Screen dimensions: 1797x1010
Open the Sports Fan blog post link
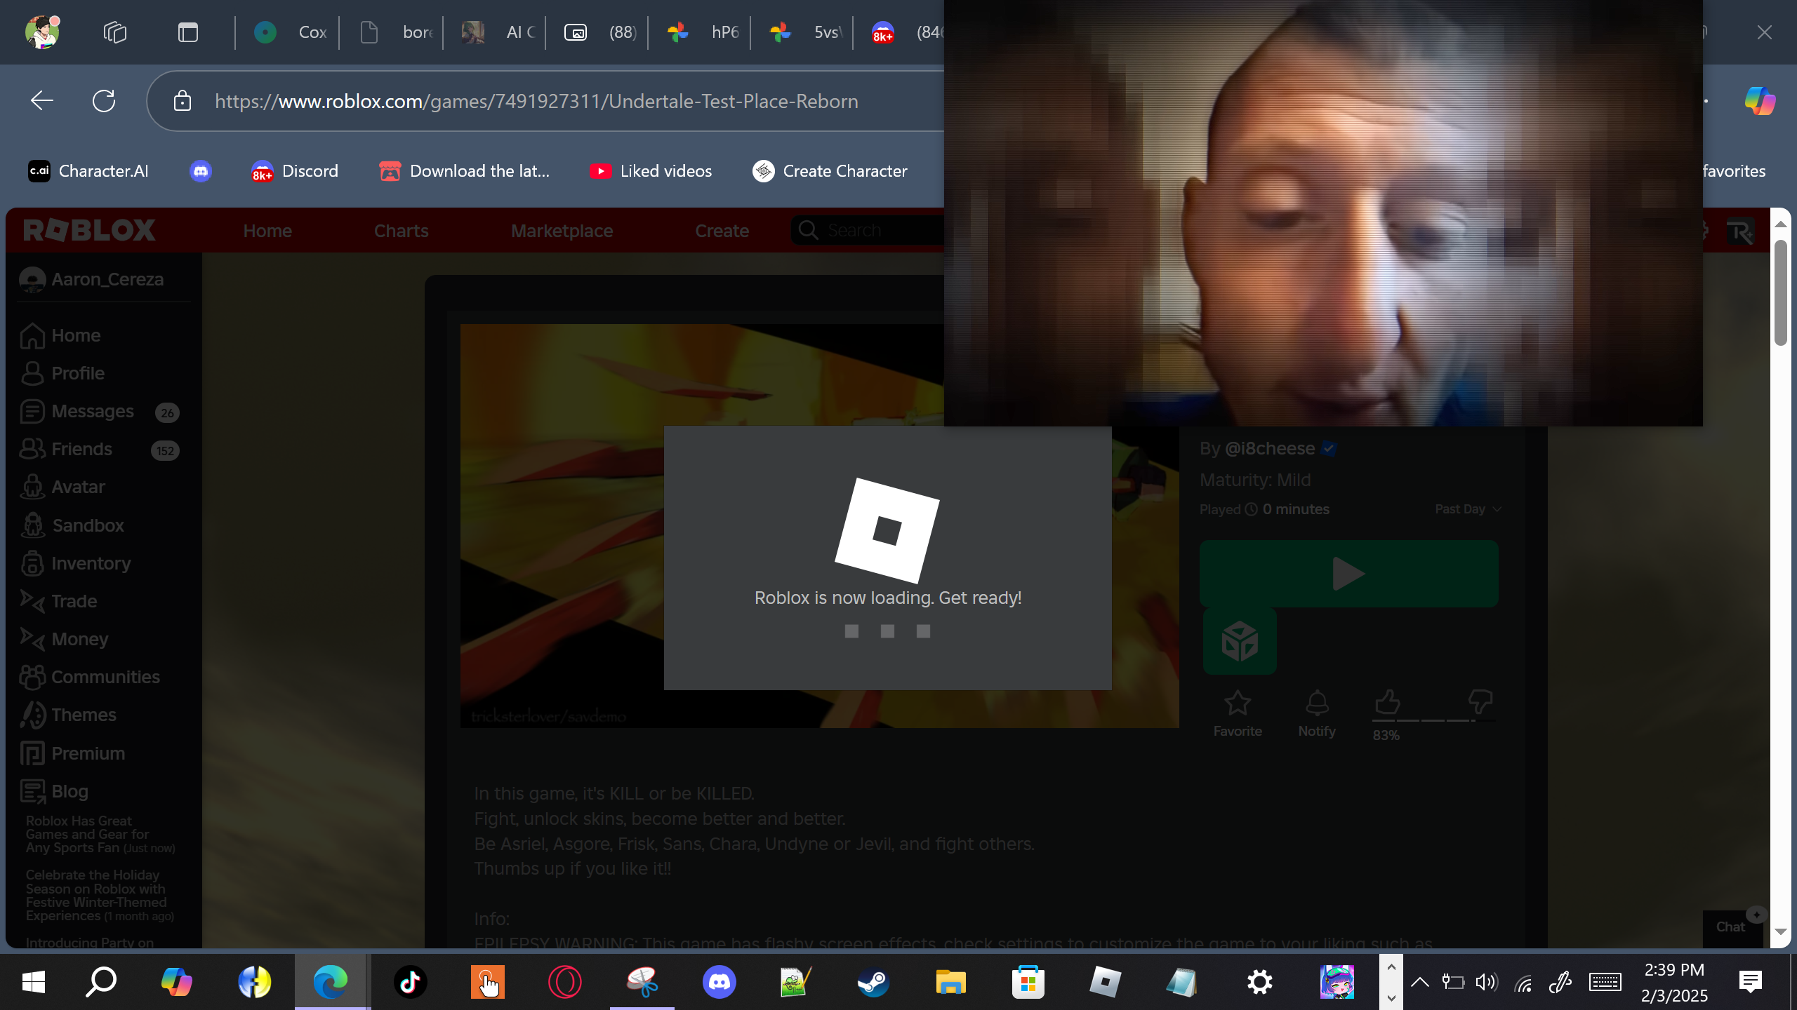click(x=100, y=835)
